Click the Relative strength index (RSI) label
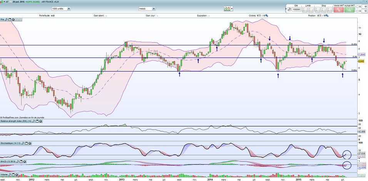The height and width of the screenshot is (181, 368). (x=16, y=121)
